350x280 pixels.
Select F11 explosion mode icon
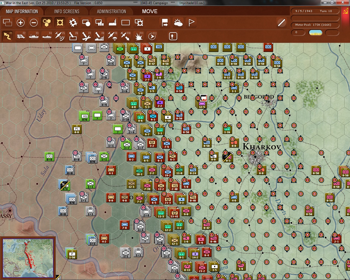[139, 36]
